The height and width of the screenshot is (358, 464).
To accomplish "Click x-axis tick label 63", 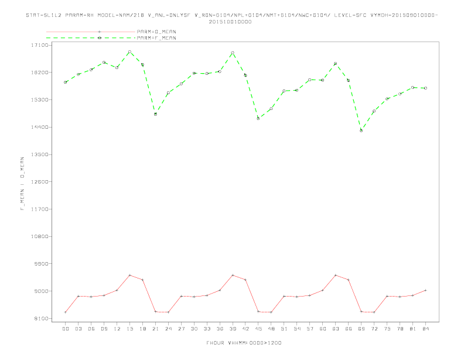I will pos(336,329).
